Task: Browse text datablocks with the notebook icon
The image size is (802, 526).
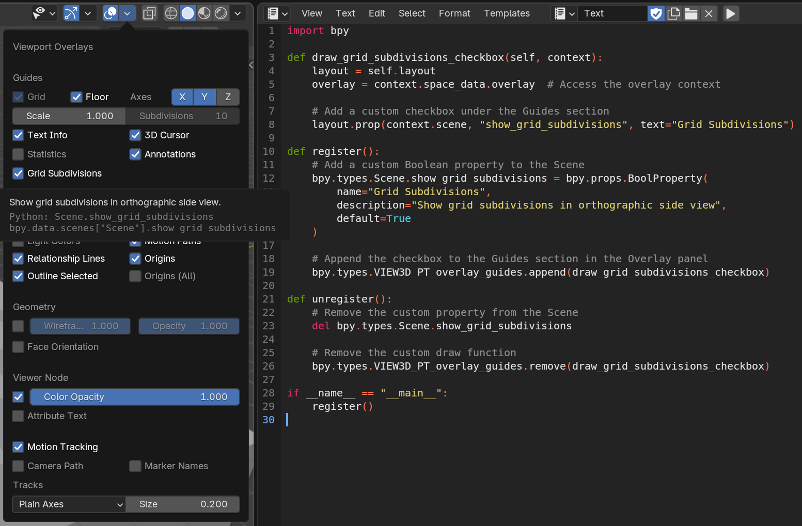Action: click(564, 13)
